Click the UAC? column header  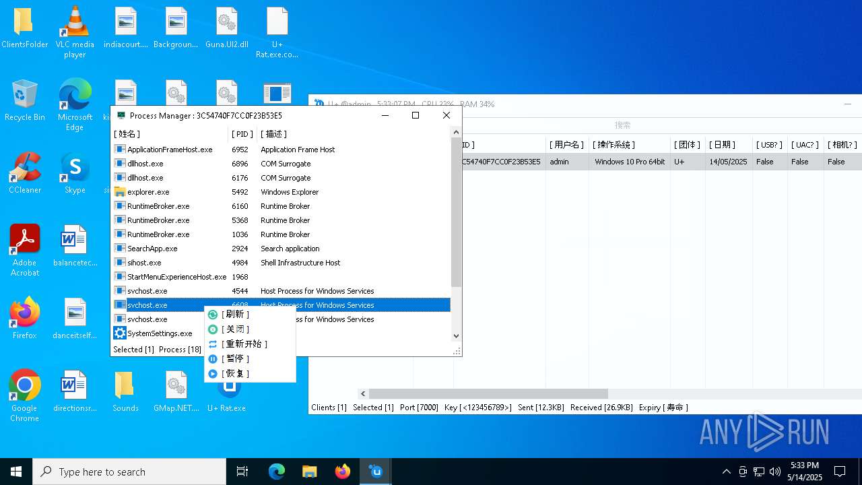point(805,145)
